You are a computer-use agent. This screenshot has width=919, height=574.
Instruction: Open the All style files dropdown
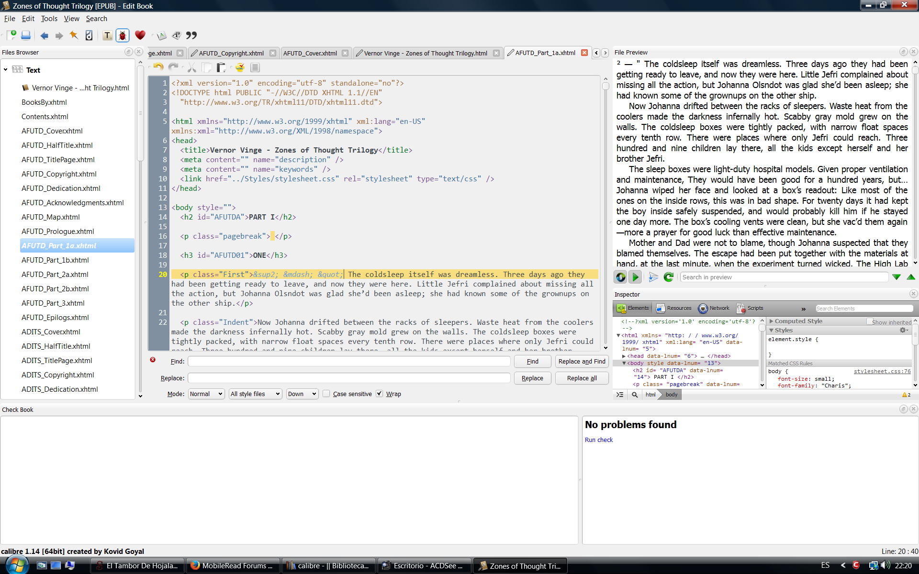(x=255, y=394)
